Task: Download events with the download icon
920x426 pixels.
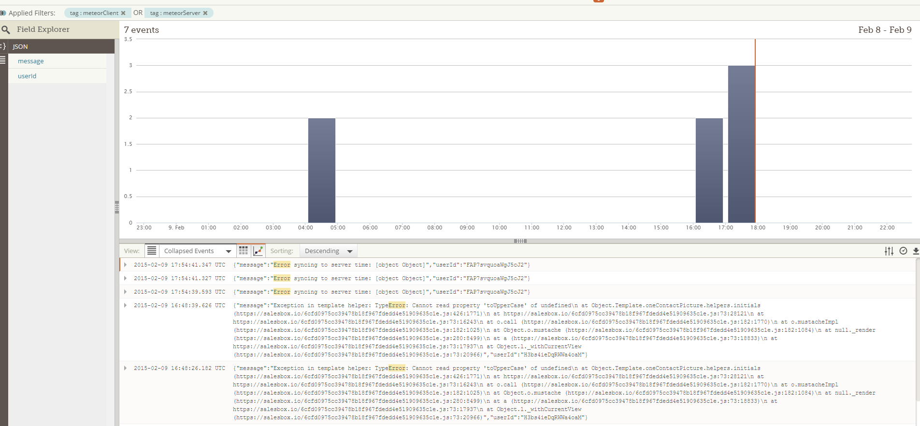Action: coord(916,251)
